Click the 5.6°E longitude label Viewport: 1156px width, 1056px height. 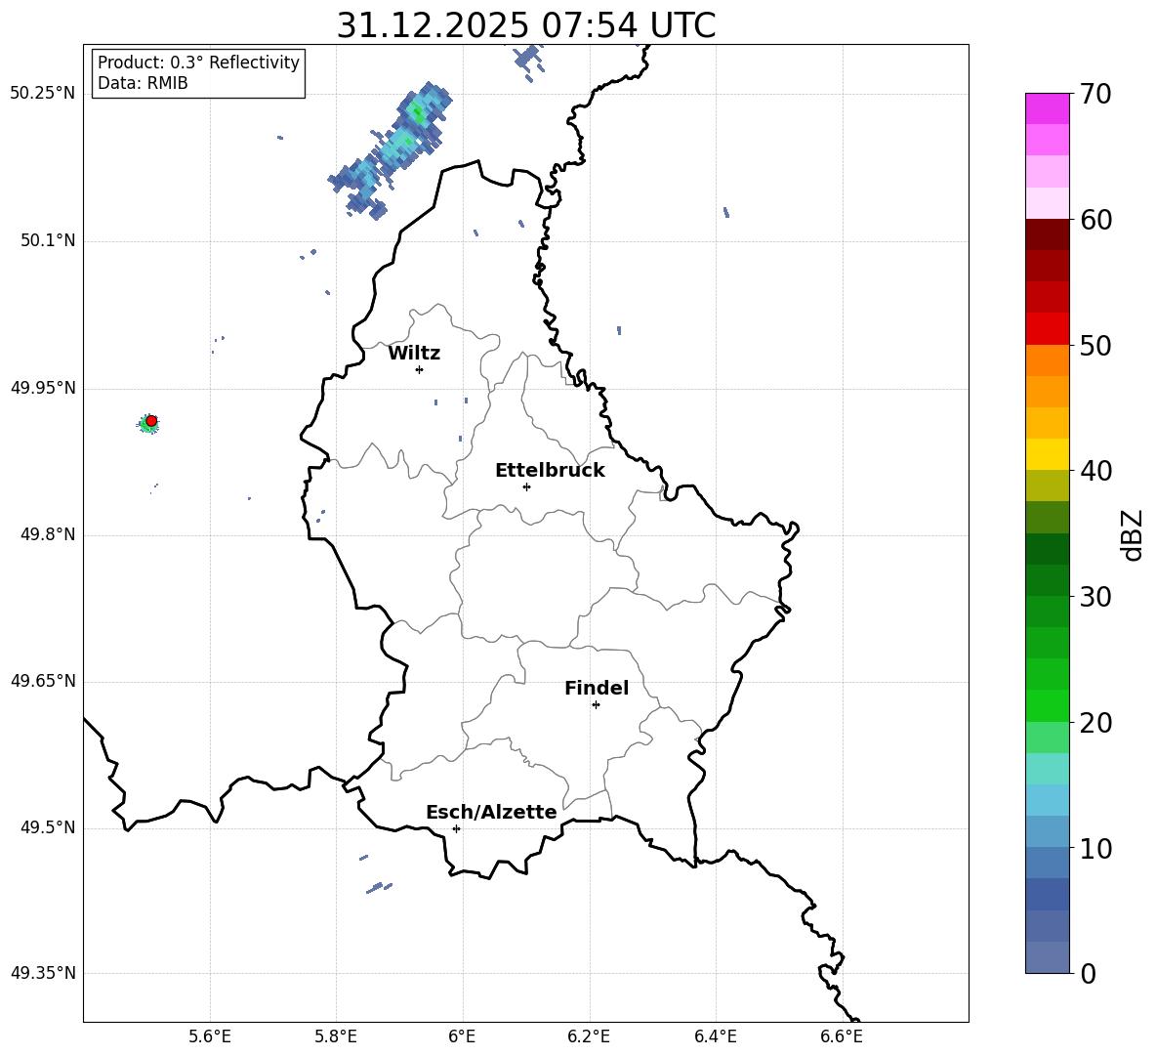point(210,1036)
